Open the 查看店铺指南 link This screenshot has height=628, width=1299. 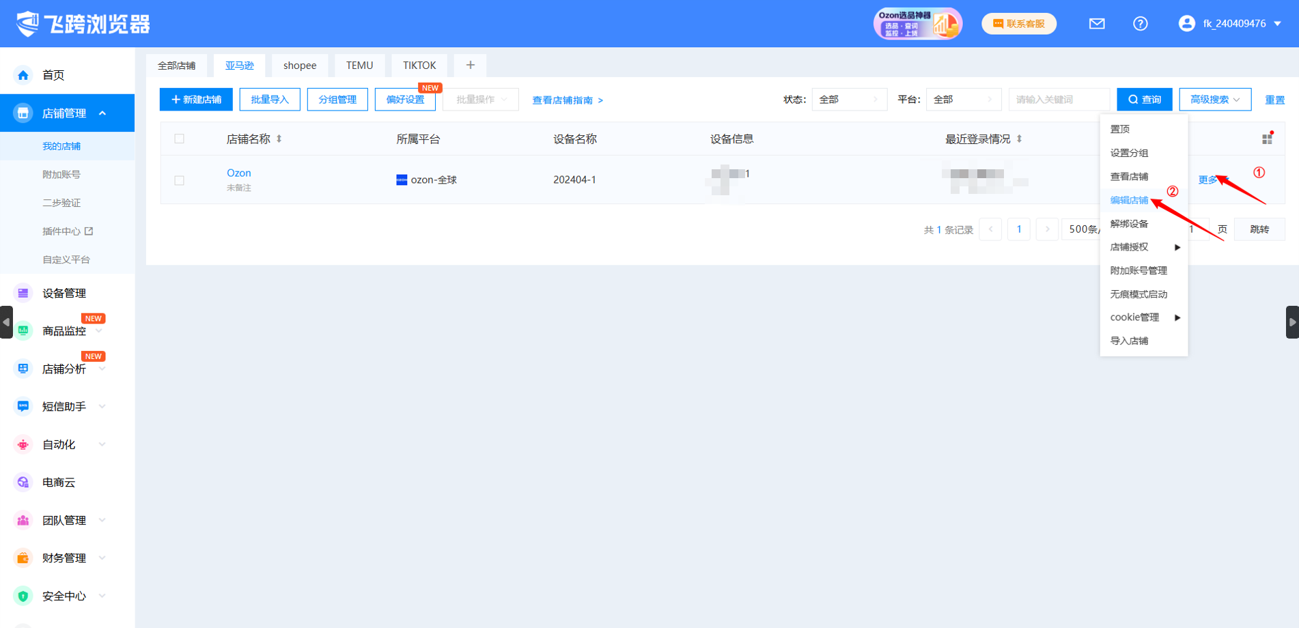point(567,100)
